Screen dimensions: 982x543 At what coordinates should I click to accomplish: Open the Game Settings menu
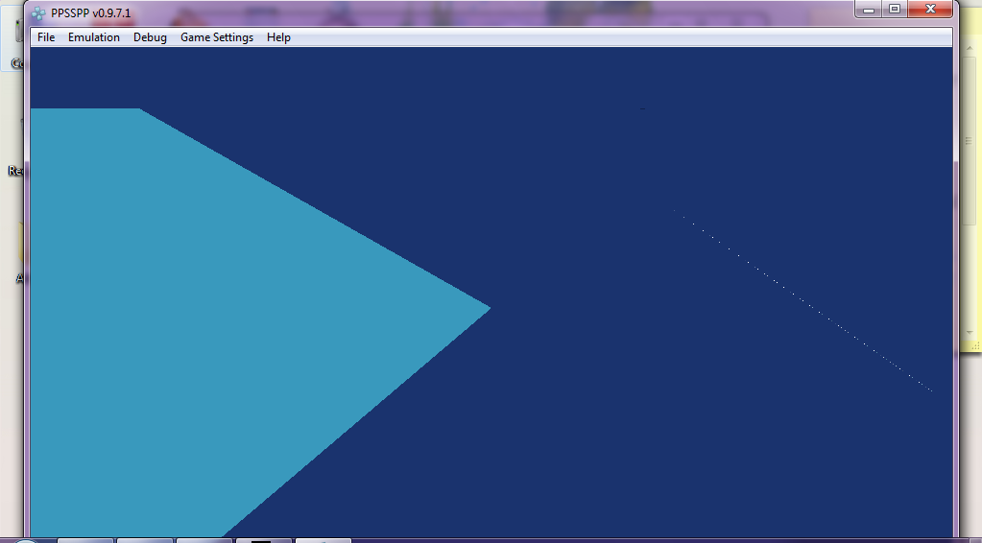pos(217,37)
